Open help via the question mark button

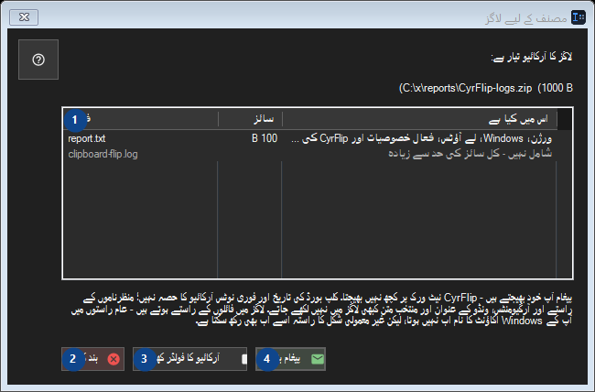[x=38, y=60]
